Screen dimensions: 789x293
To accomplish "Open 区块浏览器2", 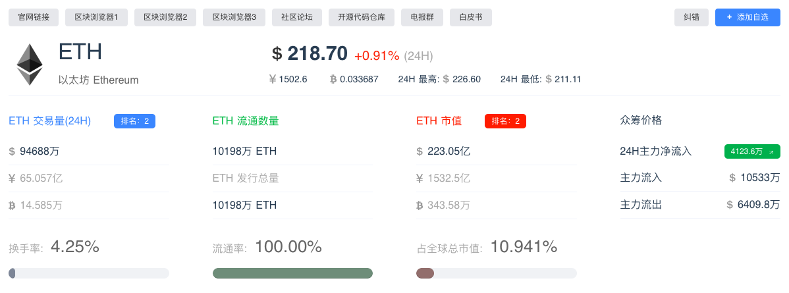I will [x=165, y=17].
